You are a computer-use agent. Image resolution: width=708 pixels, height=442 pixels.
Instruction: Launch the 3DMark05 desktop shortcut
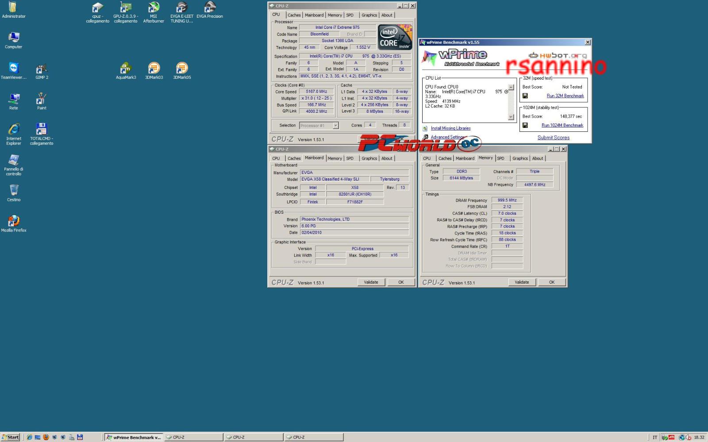(181, 71)
